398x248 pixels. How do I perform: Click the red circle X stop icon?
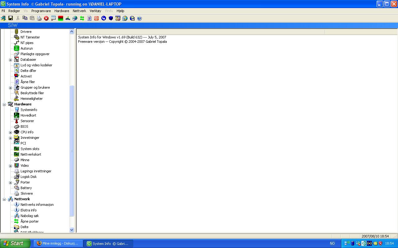pyautogui.click(x=46, y=18)
